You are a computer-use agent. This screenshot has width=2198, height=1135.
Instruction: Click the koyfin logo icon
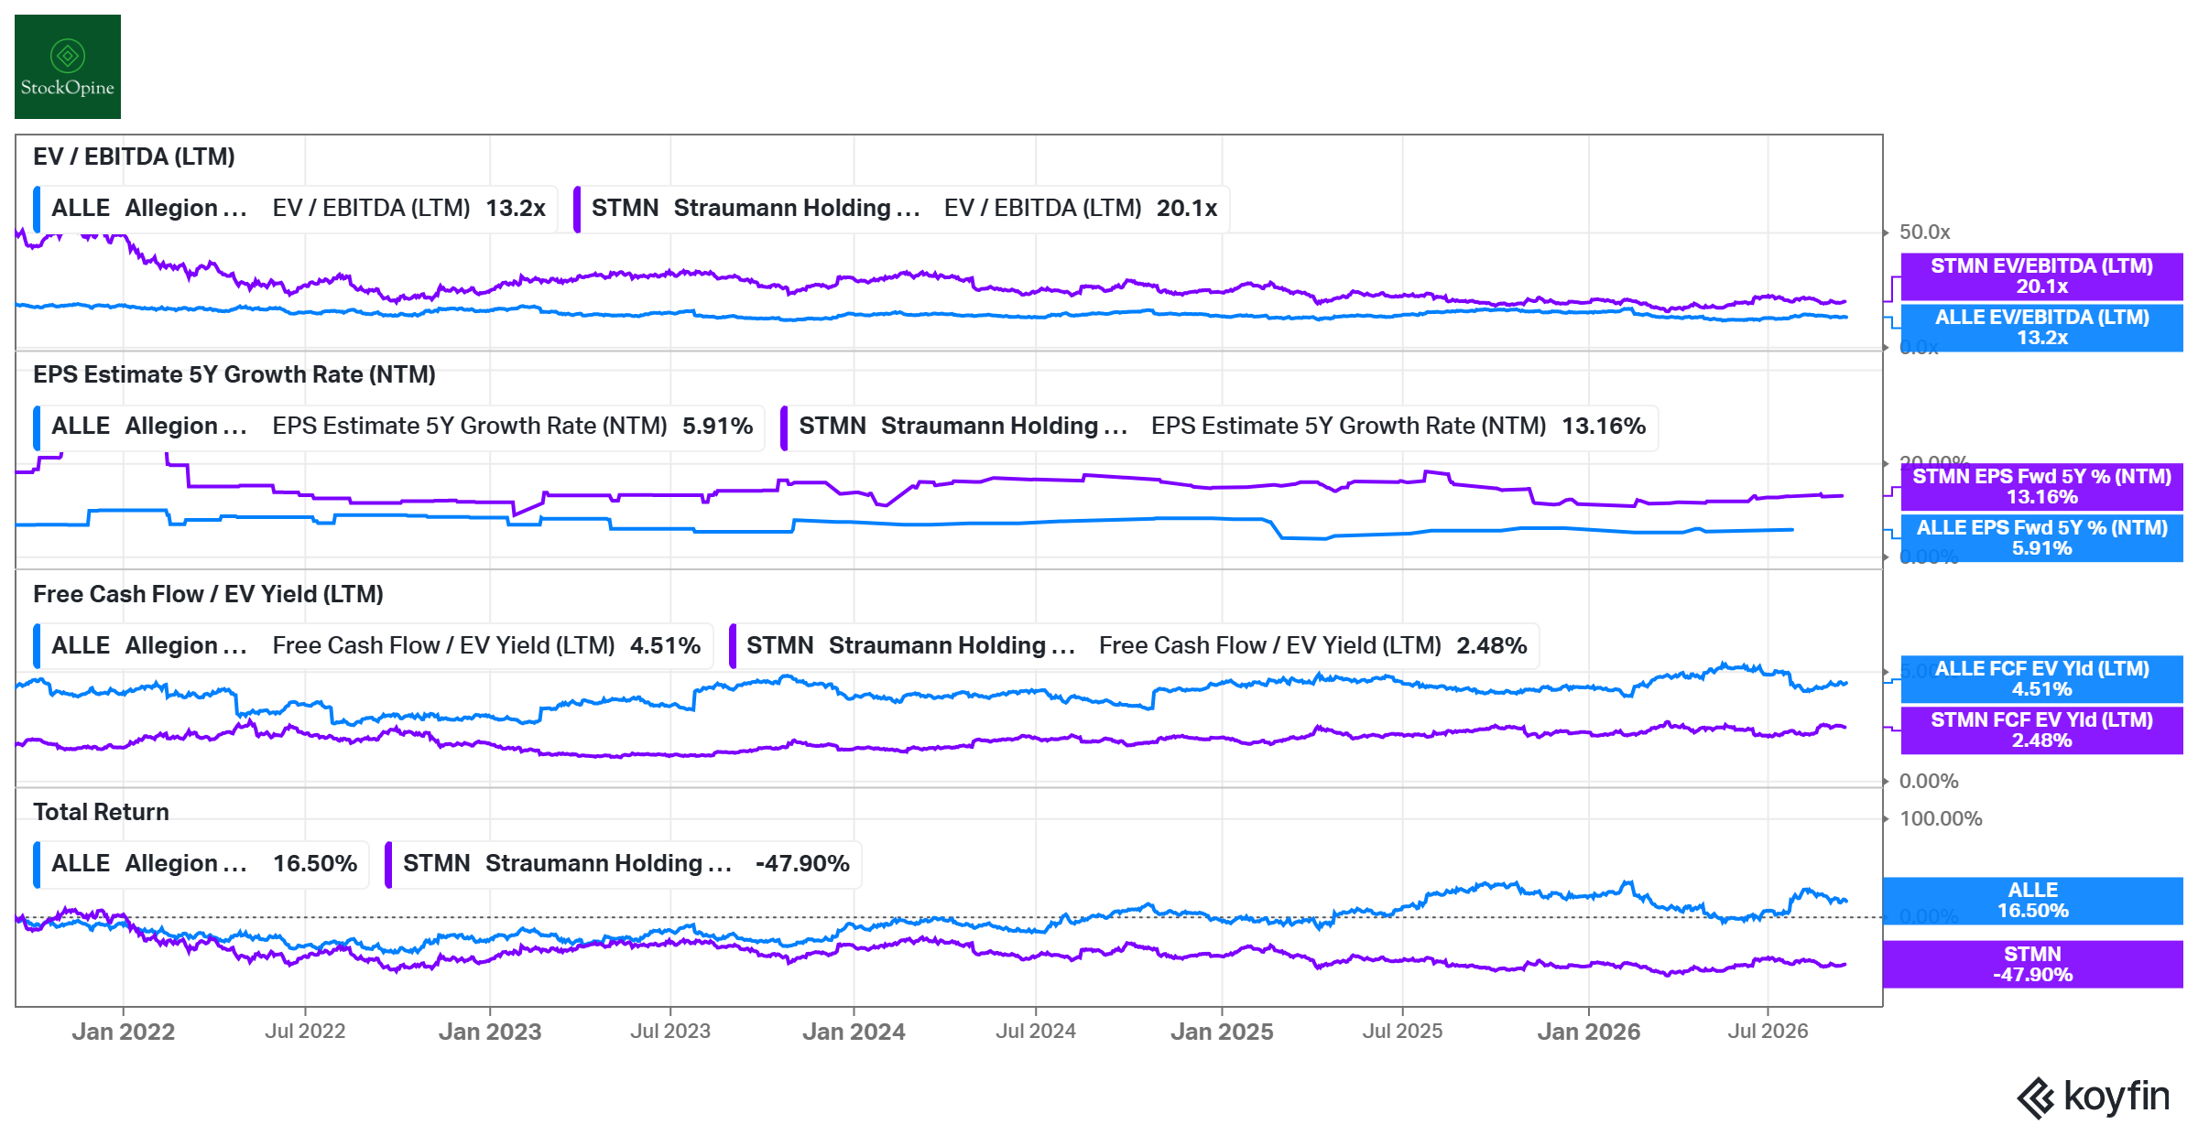pos(2036,1097)
